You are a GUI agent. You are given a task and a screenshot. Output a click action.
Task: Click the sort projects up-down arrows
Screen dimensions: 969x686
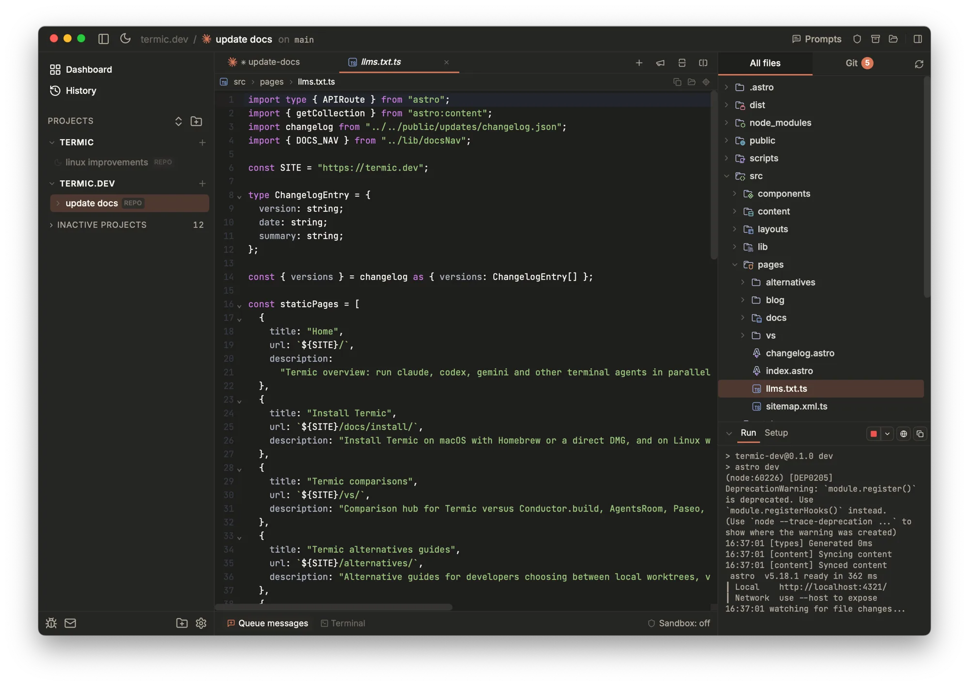tap(178, 121)
